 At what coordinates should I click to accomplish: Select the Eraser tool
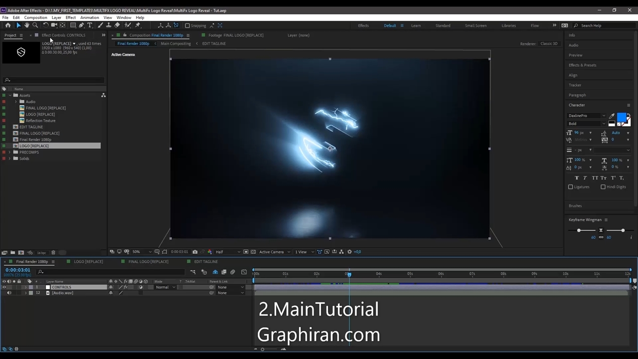117,25
